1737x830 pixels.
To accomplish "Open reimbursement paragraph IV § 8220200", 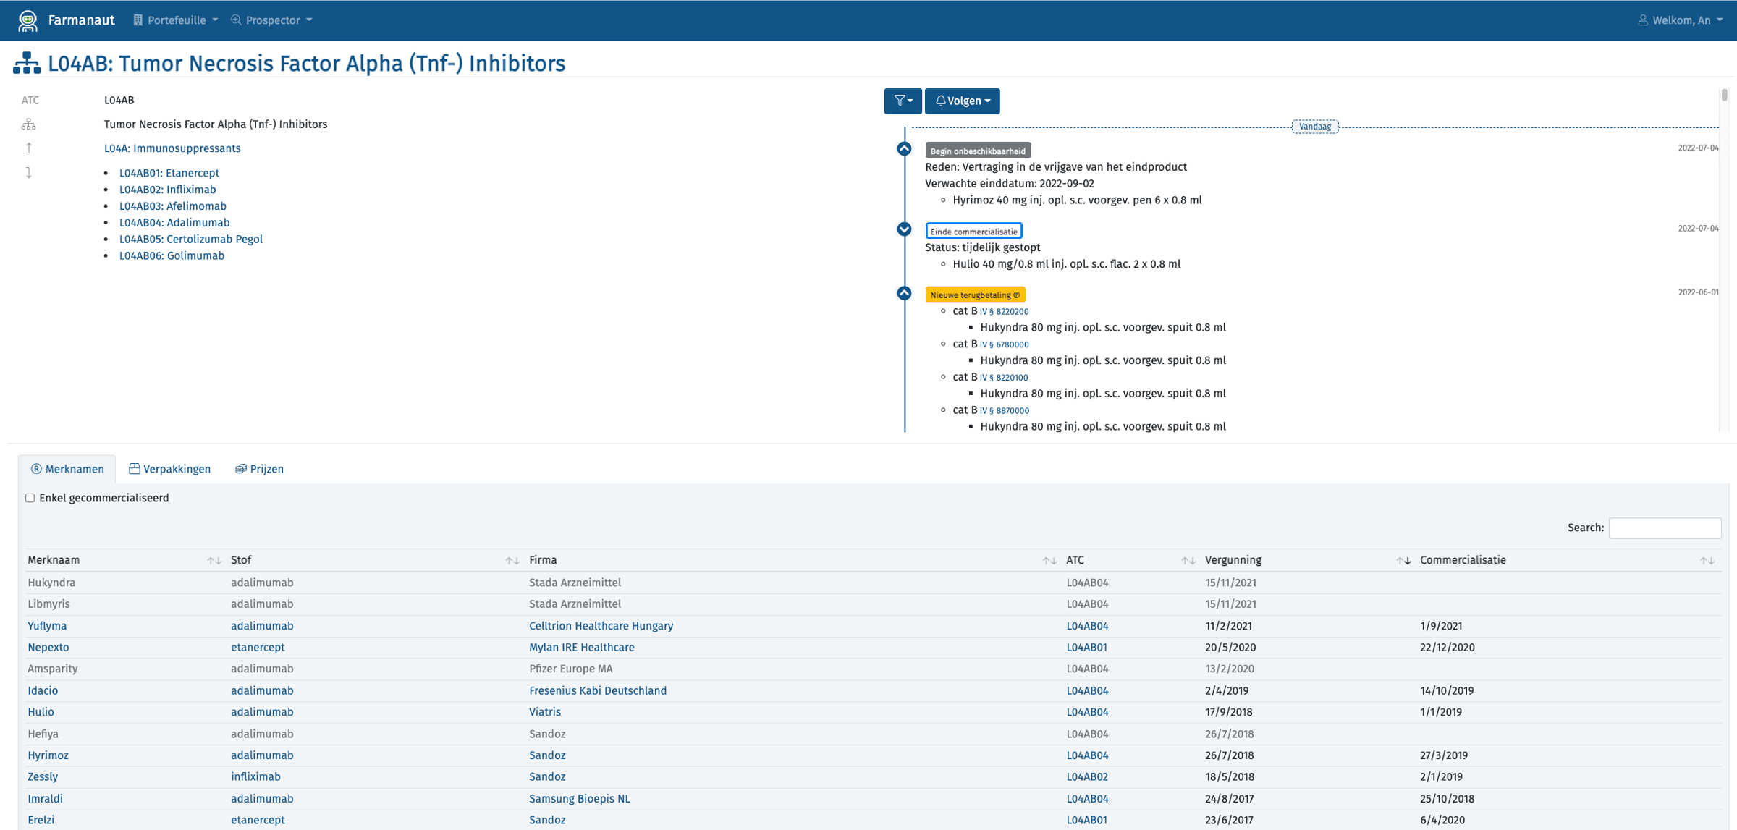I will click(x=1004, y=312).
